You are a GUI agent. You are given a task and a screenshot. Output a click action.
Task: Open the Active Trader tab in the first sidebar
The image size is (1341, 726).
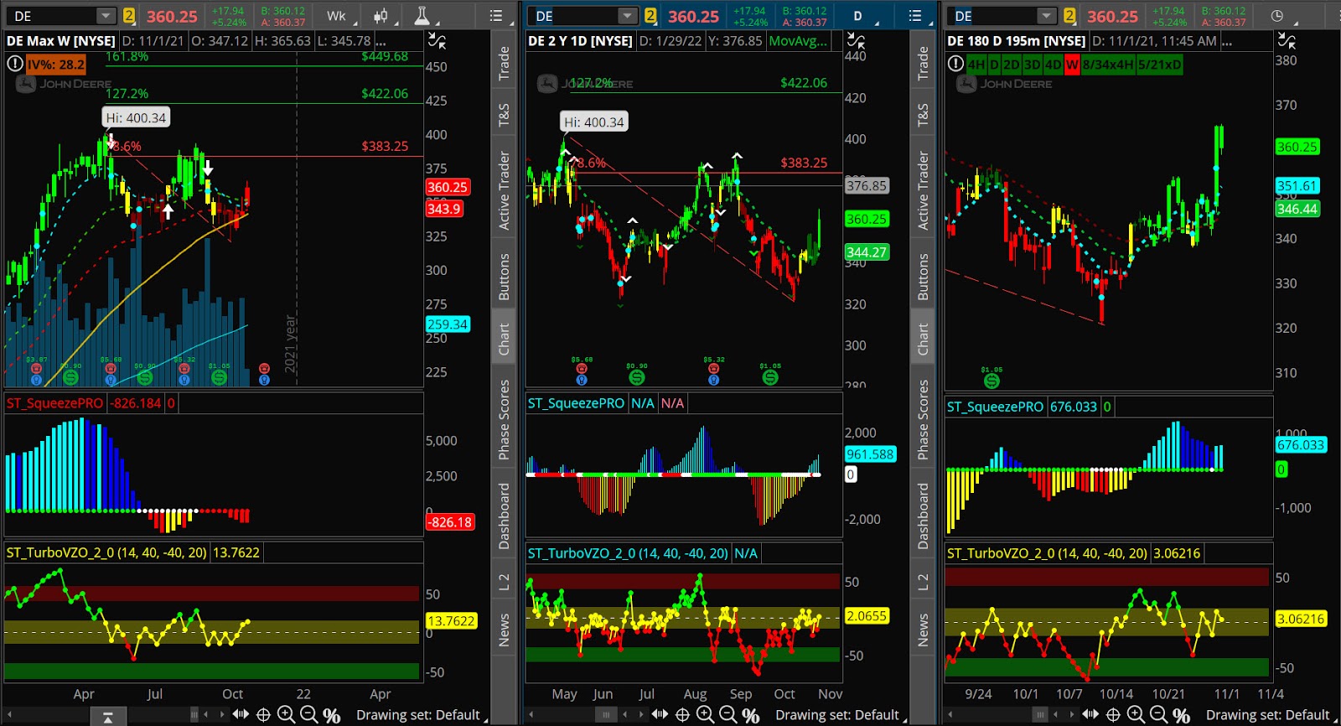tap(504, 190)
